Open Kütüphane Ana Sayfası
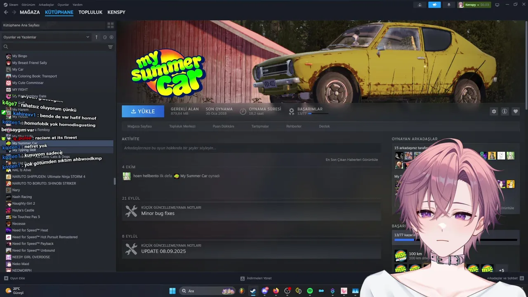528x297 pixels. [53, 25]
